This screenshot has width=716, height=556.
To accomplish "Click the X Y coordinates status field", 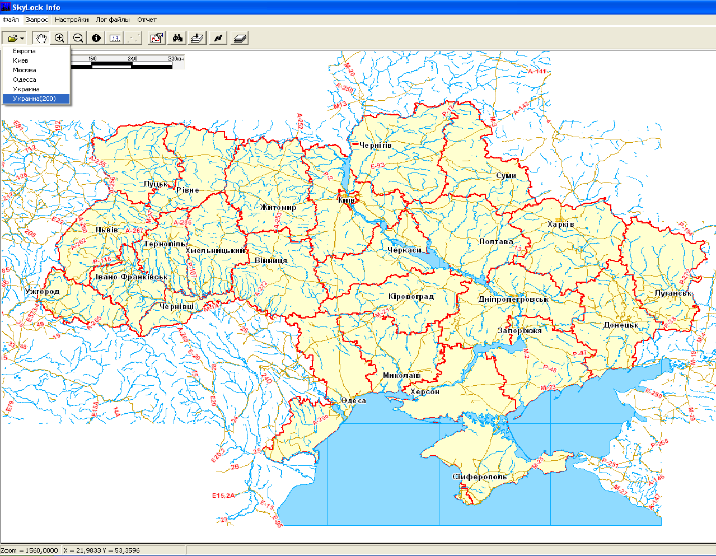I will coord(124,550).
